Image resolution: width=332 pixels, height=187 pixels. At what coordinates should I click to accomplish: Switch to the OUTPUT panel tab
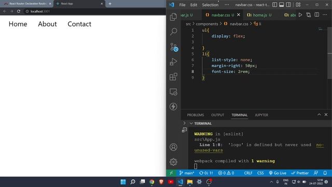coord(217,115)
